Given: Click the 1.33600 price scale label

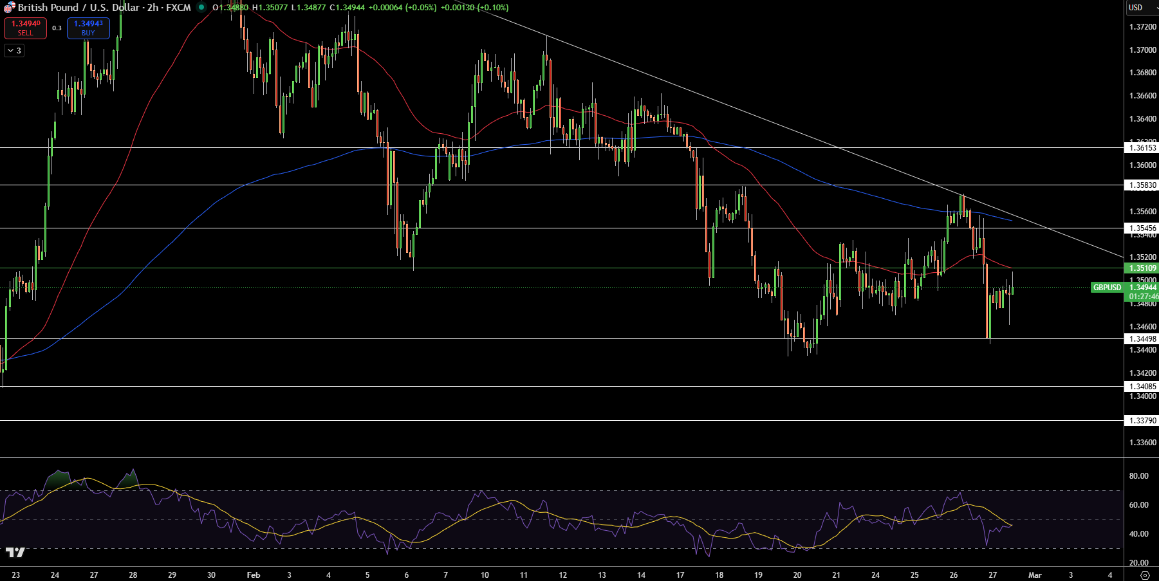Looking at the screenshot, I should pos(1143,442).
